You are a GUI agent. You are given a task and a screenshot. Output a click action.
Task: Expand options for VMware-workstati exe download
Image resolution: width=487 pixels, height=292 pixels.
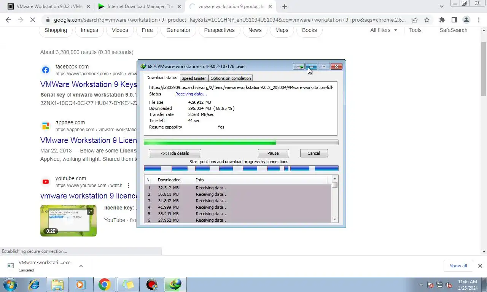[x=81, y=266]
